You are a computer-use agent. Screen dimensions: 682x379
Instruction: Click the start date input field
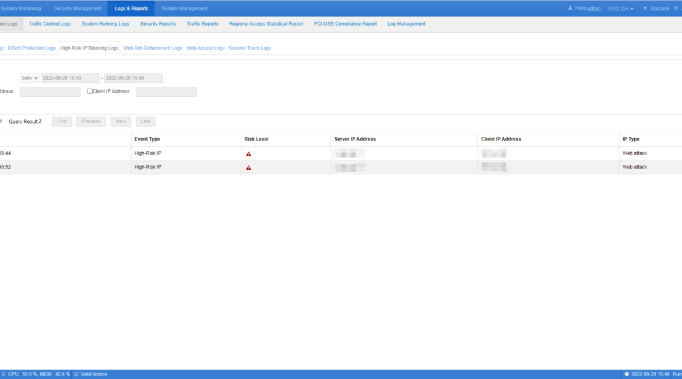tap(70, 78)
